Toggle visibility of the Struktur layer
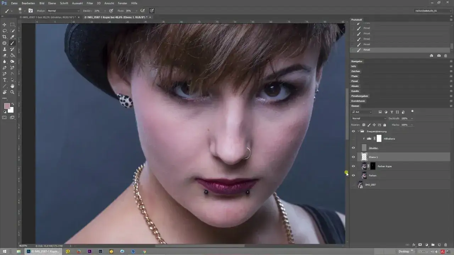 coord(354,148)
